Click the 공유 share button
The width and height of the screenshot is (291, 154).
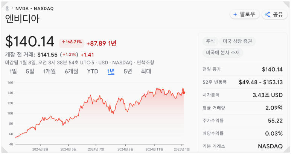pyautogui.click(x=274, y=14)
